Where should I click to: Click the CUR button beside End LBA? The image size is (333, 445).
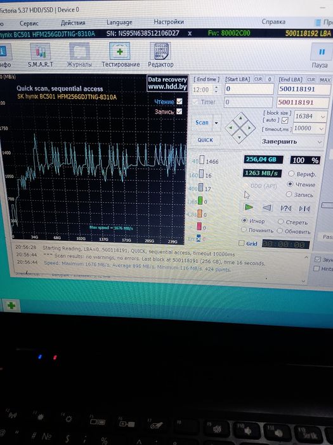click(x=311, y=79)
